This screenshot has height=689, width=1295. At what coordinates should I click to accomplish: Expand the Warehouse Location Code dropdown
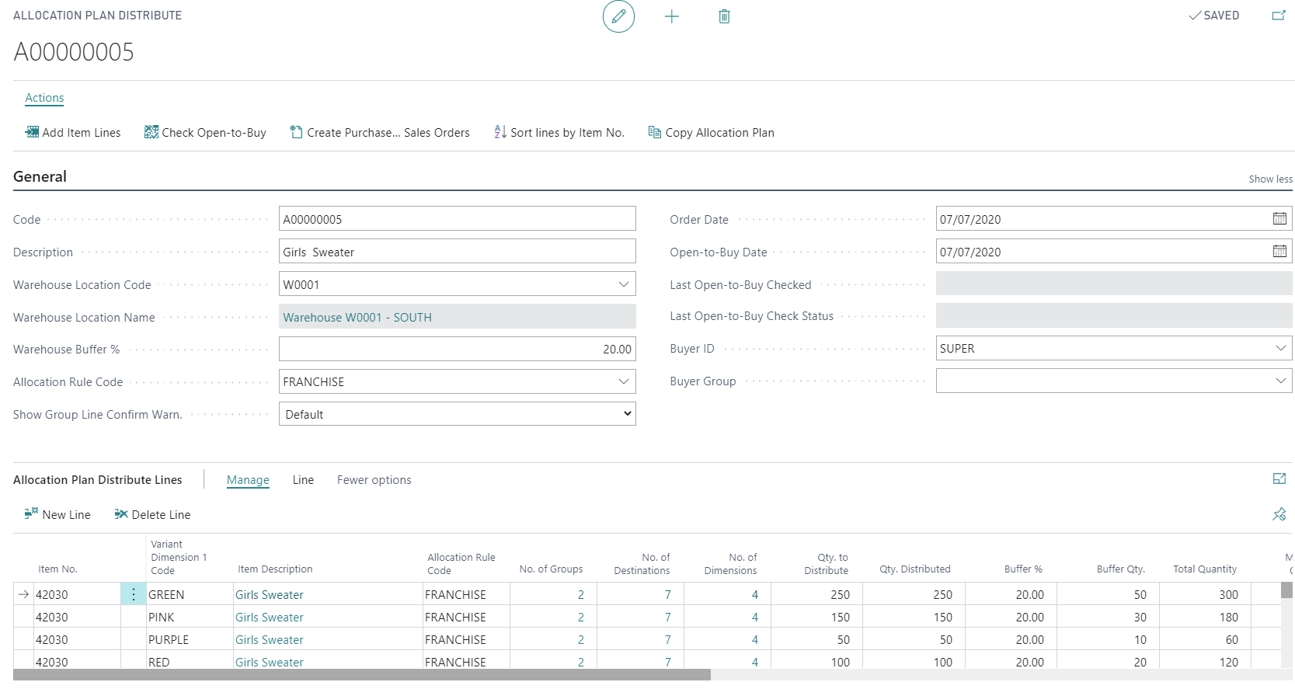623,284
